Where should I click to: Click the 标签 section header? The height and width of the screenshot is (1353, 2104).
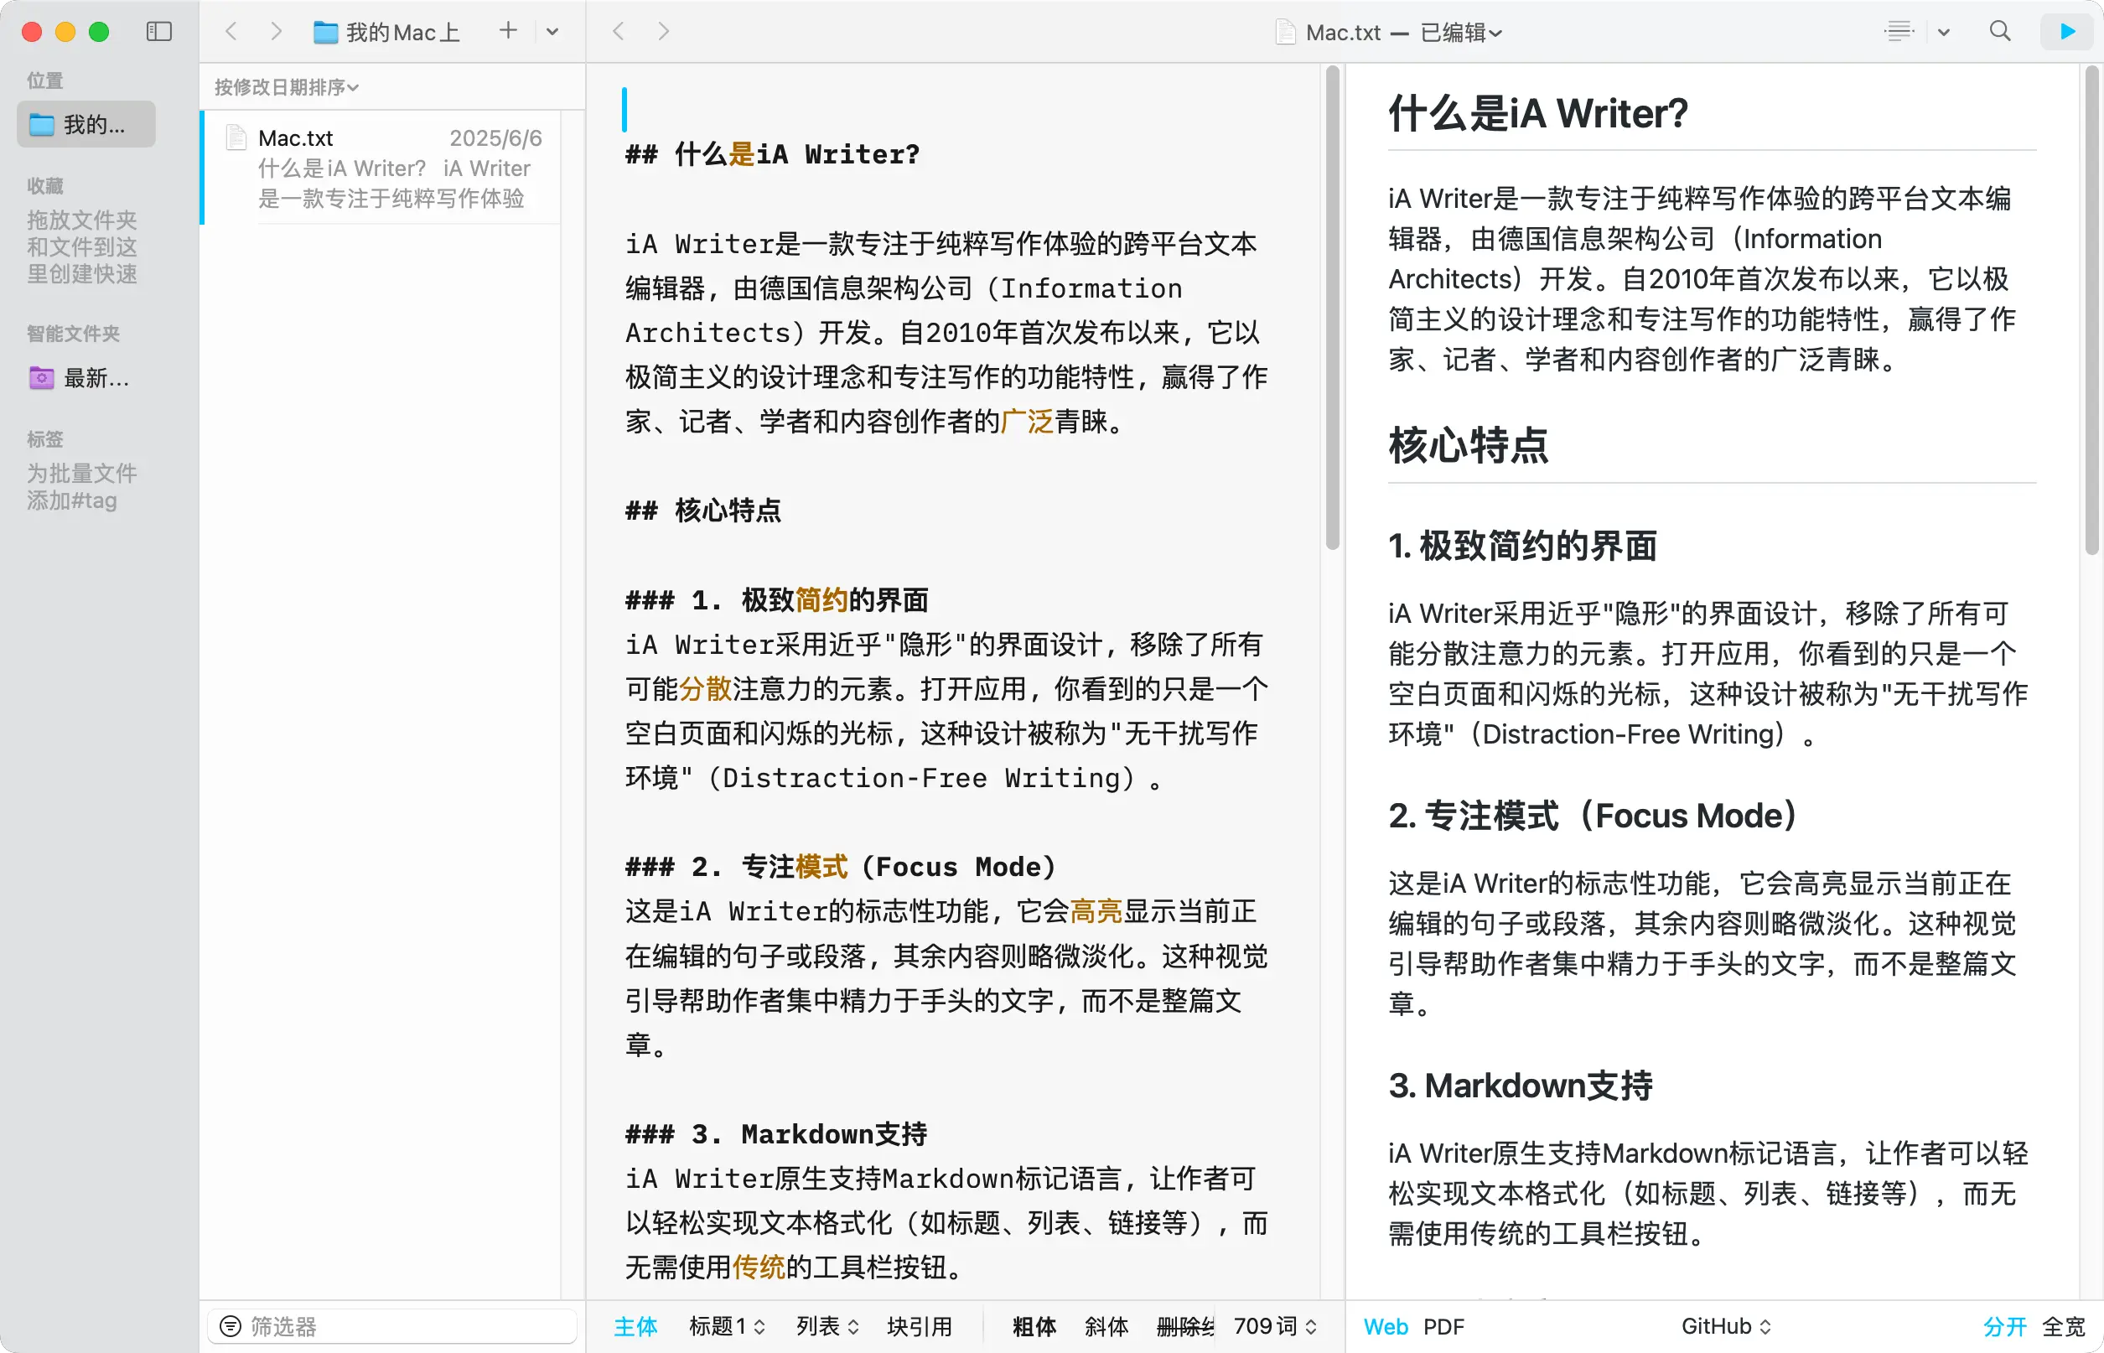44,439
